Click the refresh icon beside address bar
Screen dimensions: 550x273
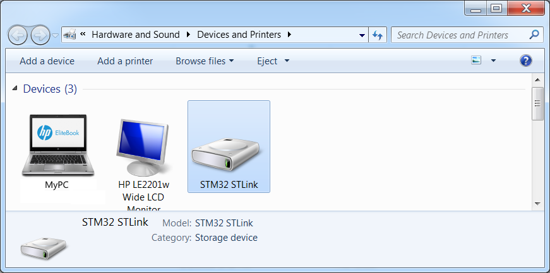pyautogui.click(x=378, y=35)
